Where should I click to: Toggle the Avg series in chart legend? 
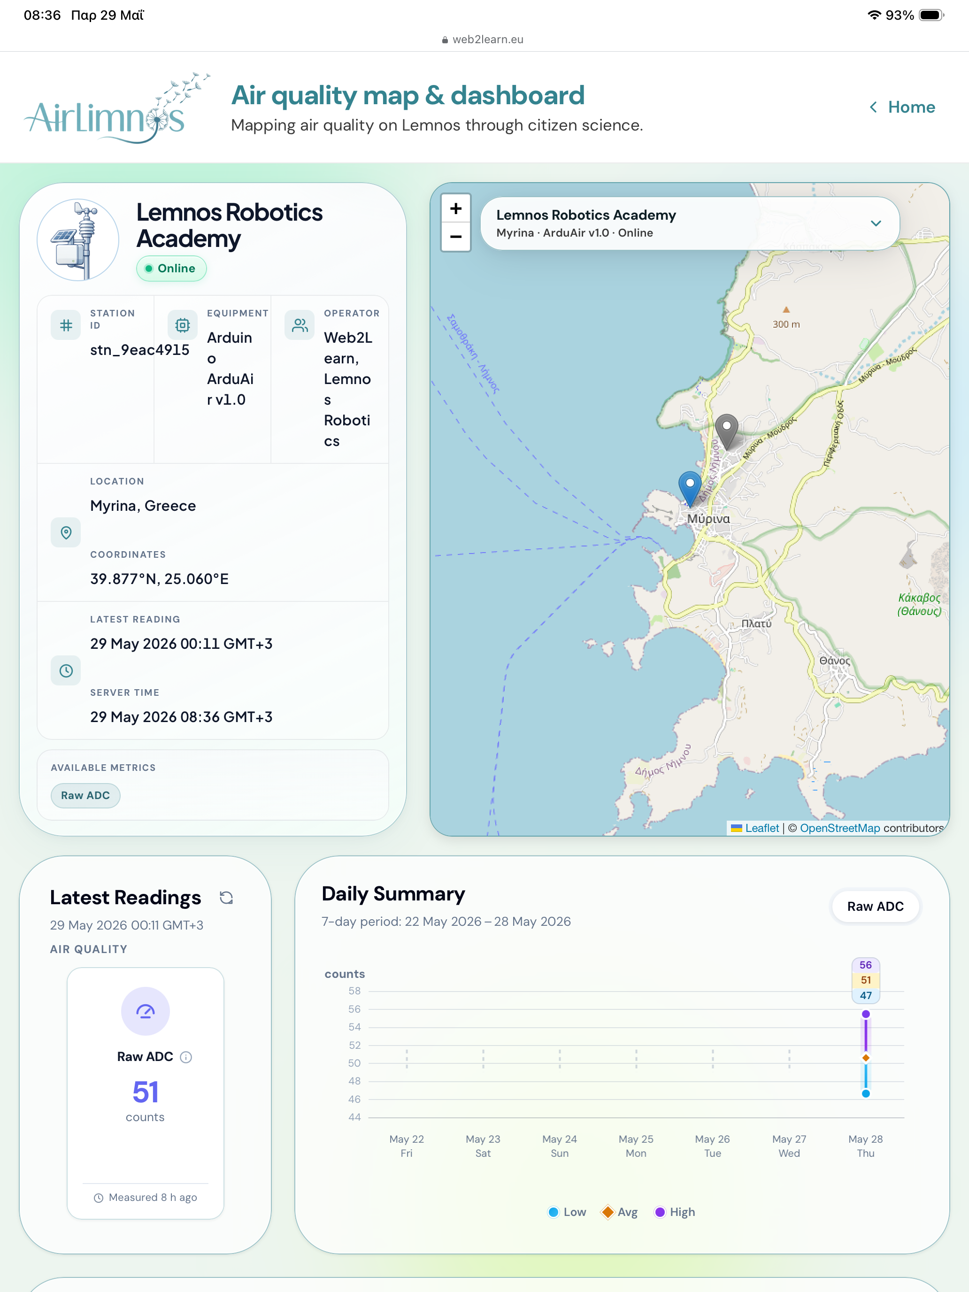pos(620,1211)
